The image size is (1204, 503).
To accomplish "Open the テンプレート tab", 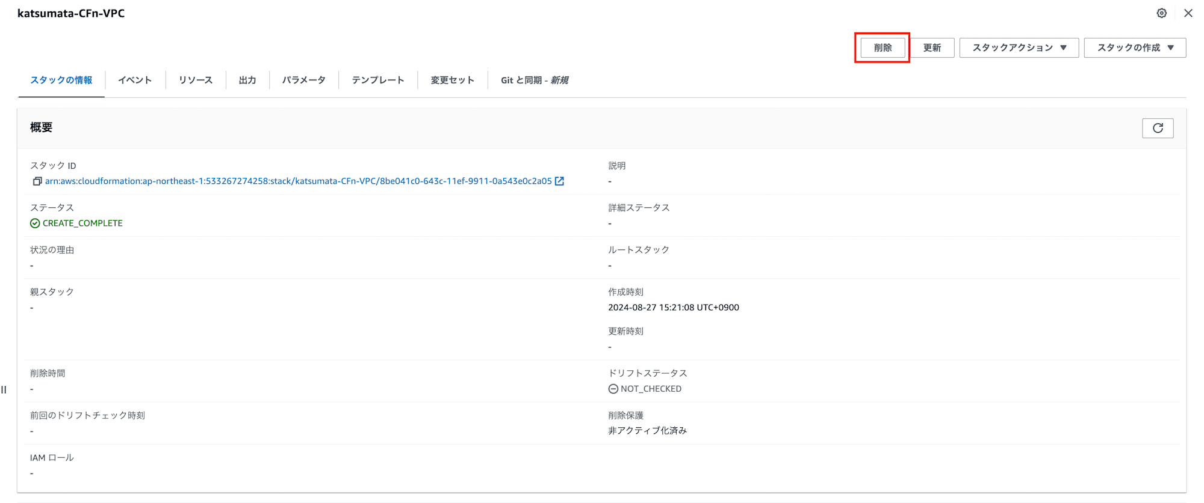I will coord(378,80).
